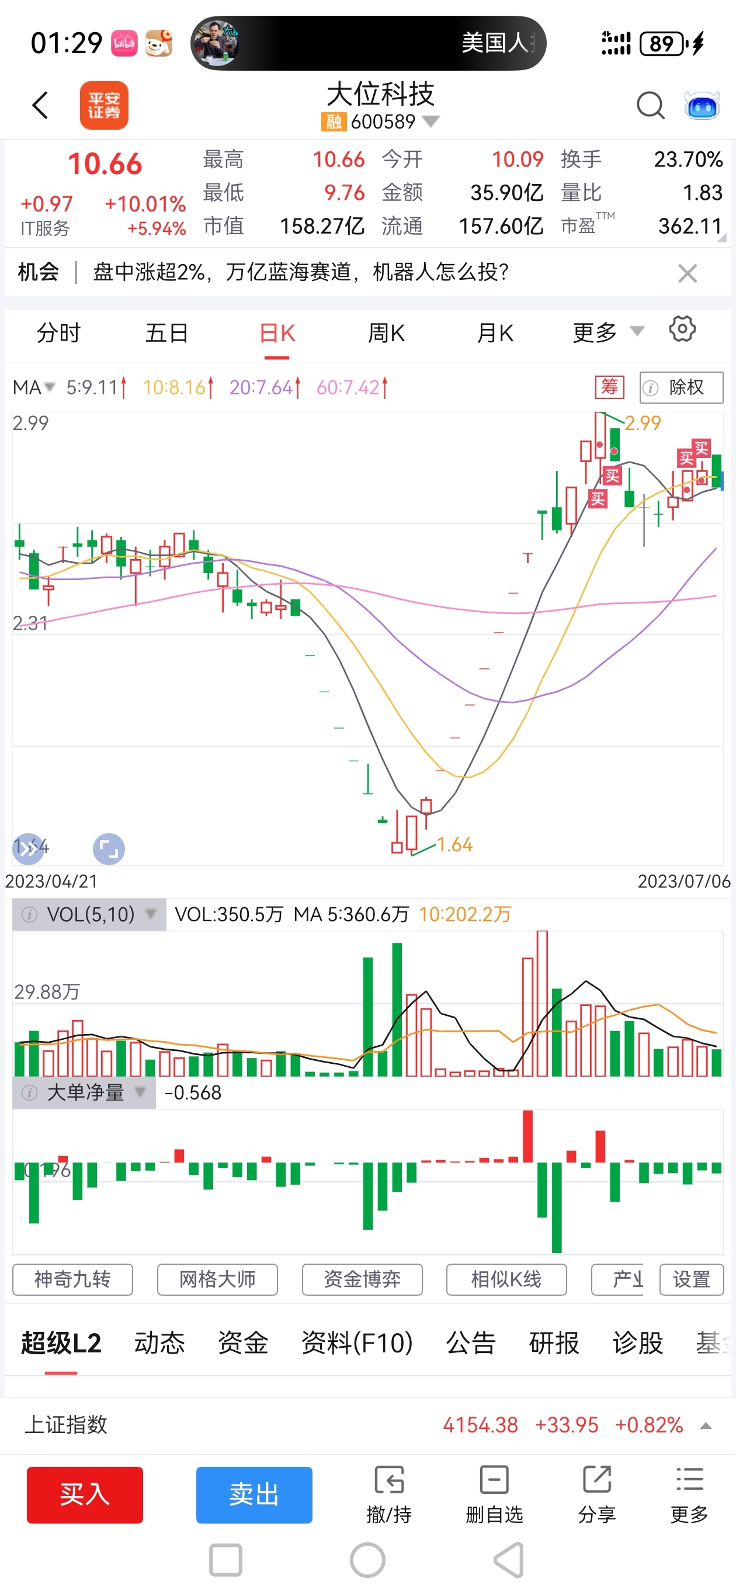This screenshot has height=1589, width=736.
Task: Tap current price 10.66
Action: coord(105,164)
